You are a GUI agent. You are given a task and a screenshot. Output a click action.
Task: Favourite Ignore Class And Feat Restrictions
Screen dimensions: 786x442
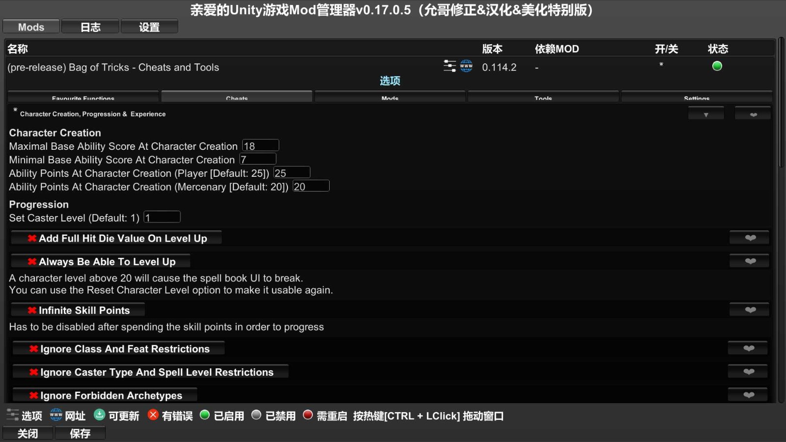click(748, 349)
